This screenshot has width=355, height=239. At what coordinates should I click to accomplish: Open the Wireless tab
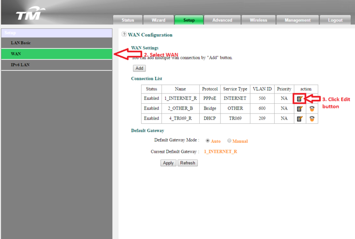pyautogui.click(x=258, y=20)
